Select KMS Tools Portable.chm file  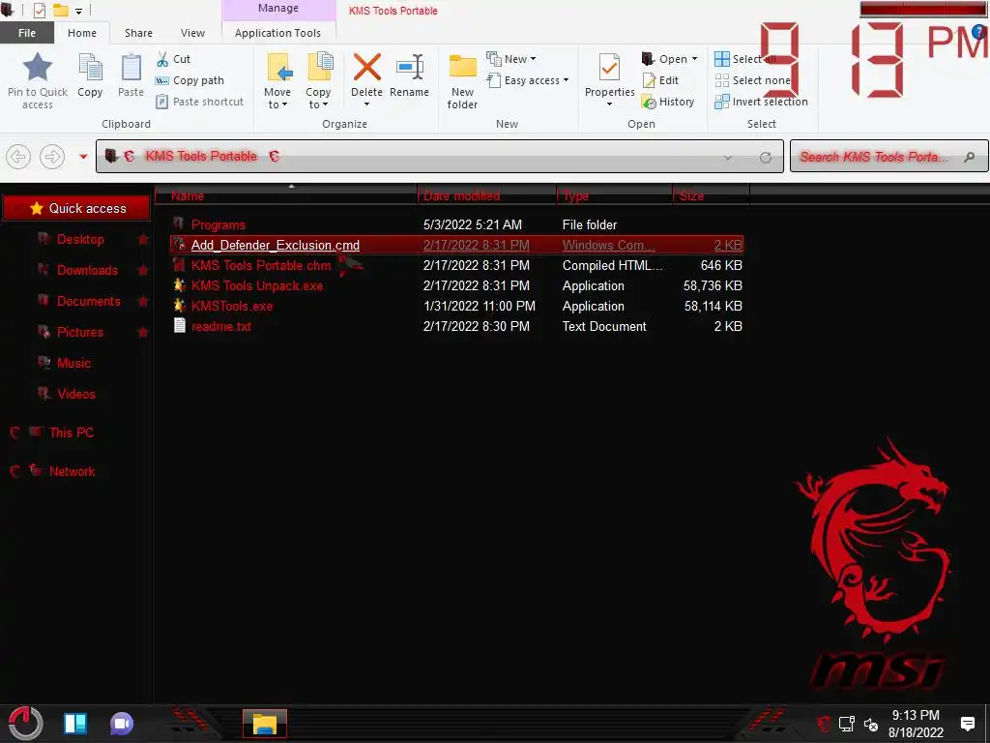click(x=261, y=265)
